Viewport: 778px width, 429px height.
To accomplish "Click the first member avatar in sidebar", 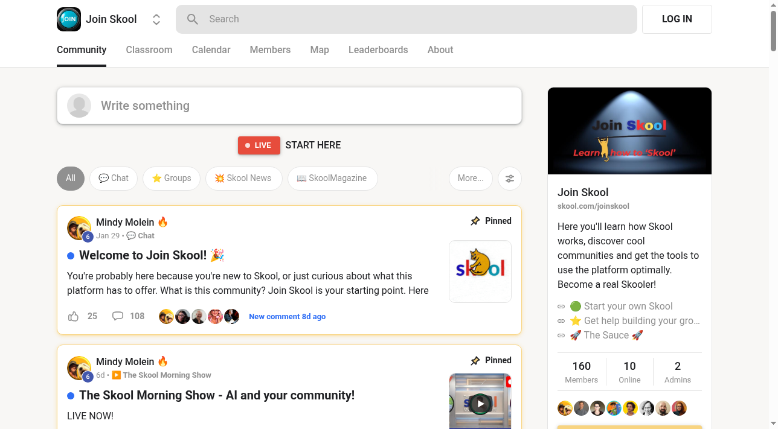I will (x=565, y=408).
